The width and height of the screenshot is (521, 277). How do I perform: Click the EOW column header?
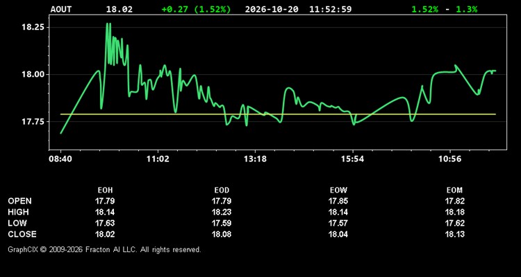[338, 190]
